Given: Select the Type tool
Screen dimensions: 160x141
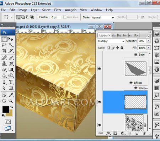Looking at the screenshot, I should pyautogui.click(x=11, y=82).
